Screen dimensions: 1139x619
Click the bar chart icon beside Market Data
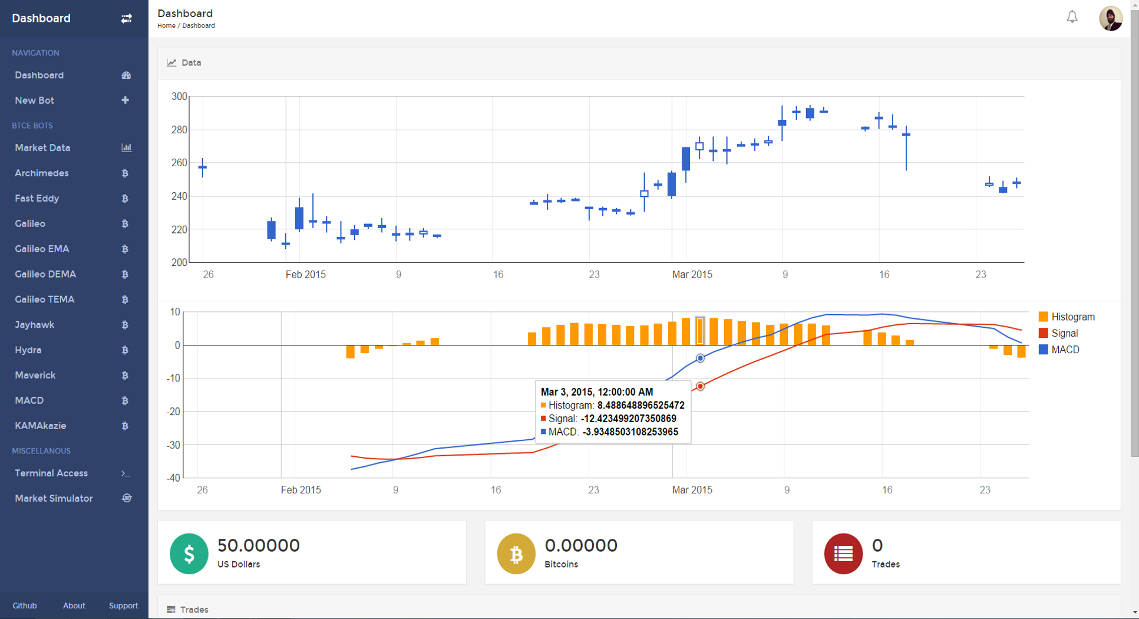[x=127, y=148]
